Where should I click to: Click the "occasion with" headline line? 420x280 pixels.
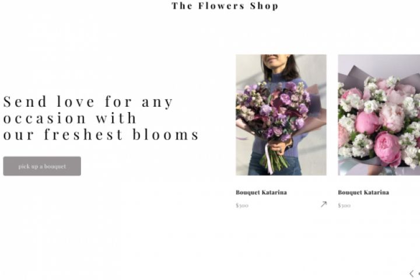69,118
